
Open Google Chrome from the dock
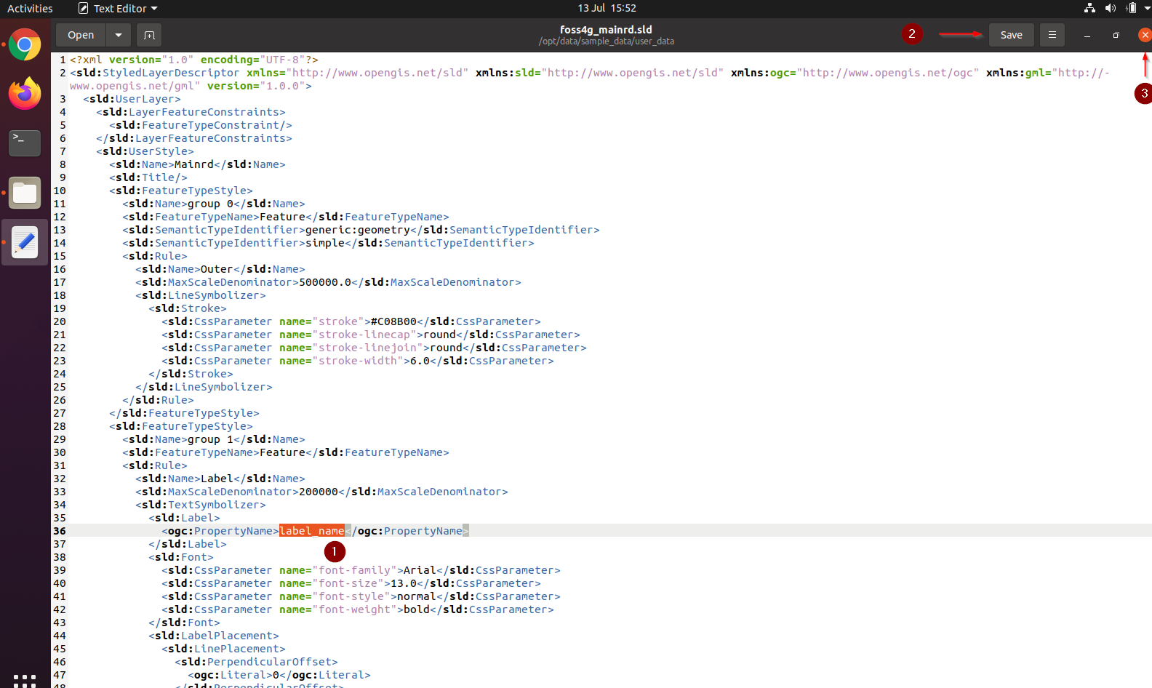click(25, 45)
